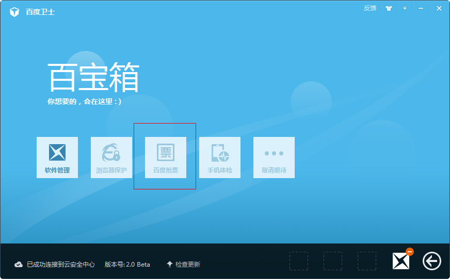
Task: Select the third empty shortcut slot
Action: [367, 261]
